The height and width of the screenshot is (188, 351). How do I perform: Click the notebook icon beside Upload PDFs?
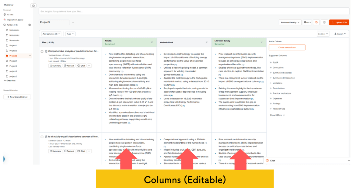(324, 22)
